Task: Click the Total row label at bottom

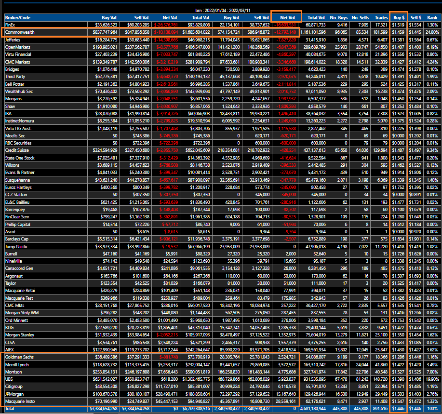Action: [10, 408]
